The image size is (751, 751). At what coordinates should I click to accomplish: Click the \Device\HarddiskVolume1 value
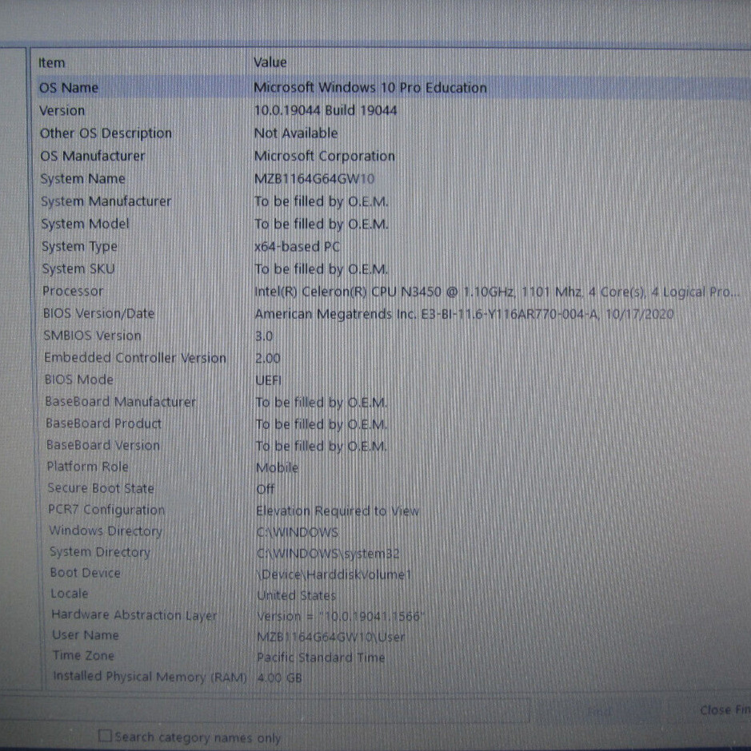[x=334, y=574]
